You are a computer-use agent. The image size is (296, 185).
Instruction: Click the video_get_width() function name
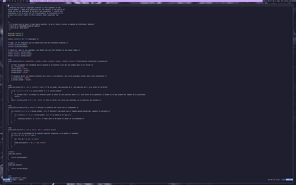click(15, 154)
